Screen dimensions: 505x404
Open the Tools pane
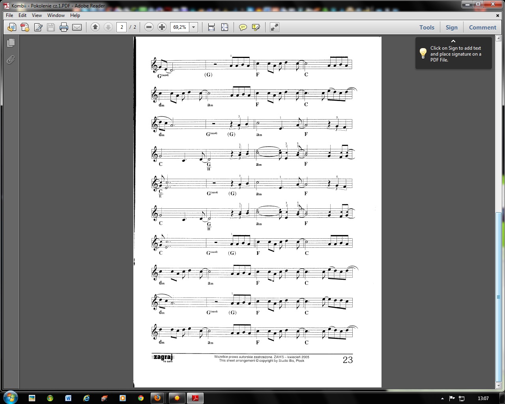click(x=427, y=27)
